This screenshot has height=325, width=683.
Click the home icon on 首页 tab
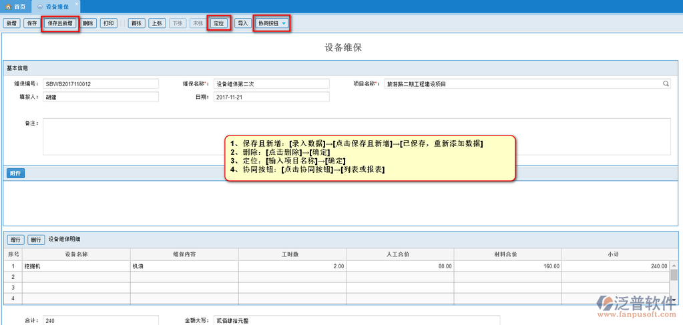pos(9,5)
